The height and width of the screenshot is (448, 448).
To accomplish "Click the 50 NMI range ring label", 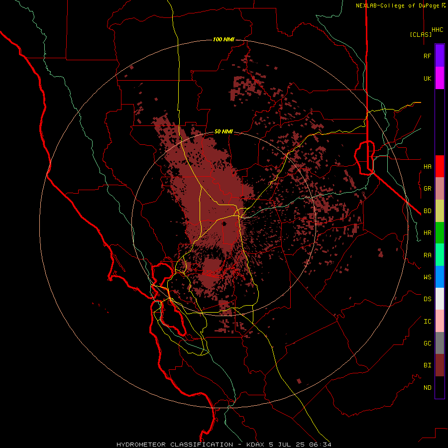I will [224, 132].
